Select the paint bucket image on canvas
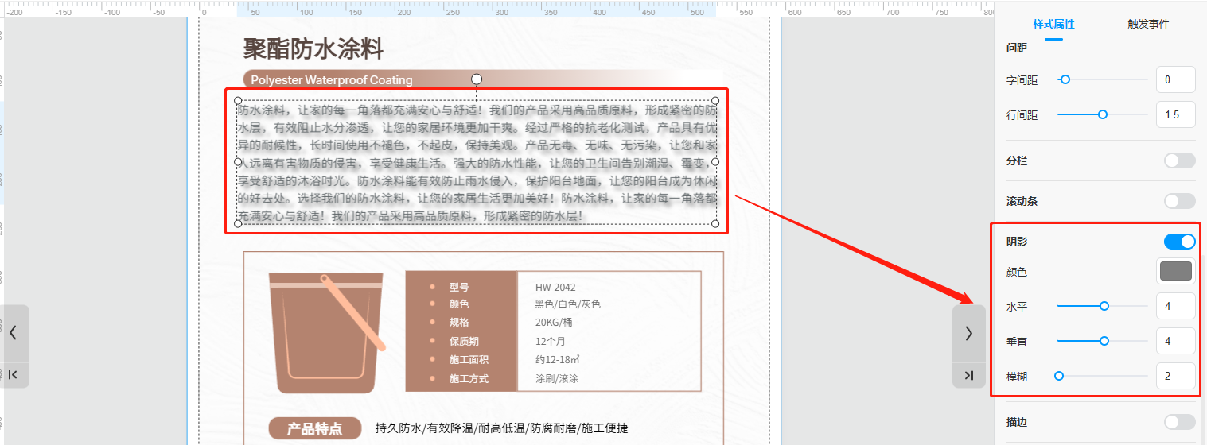The height and width of the screenshot is (445, 1207). point(326,333)
